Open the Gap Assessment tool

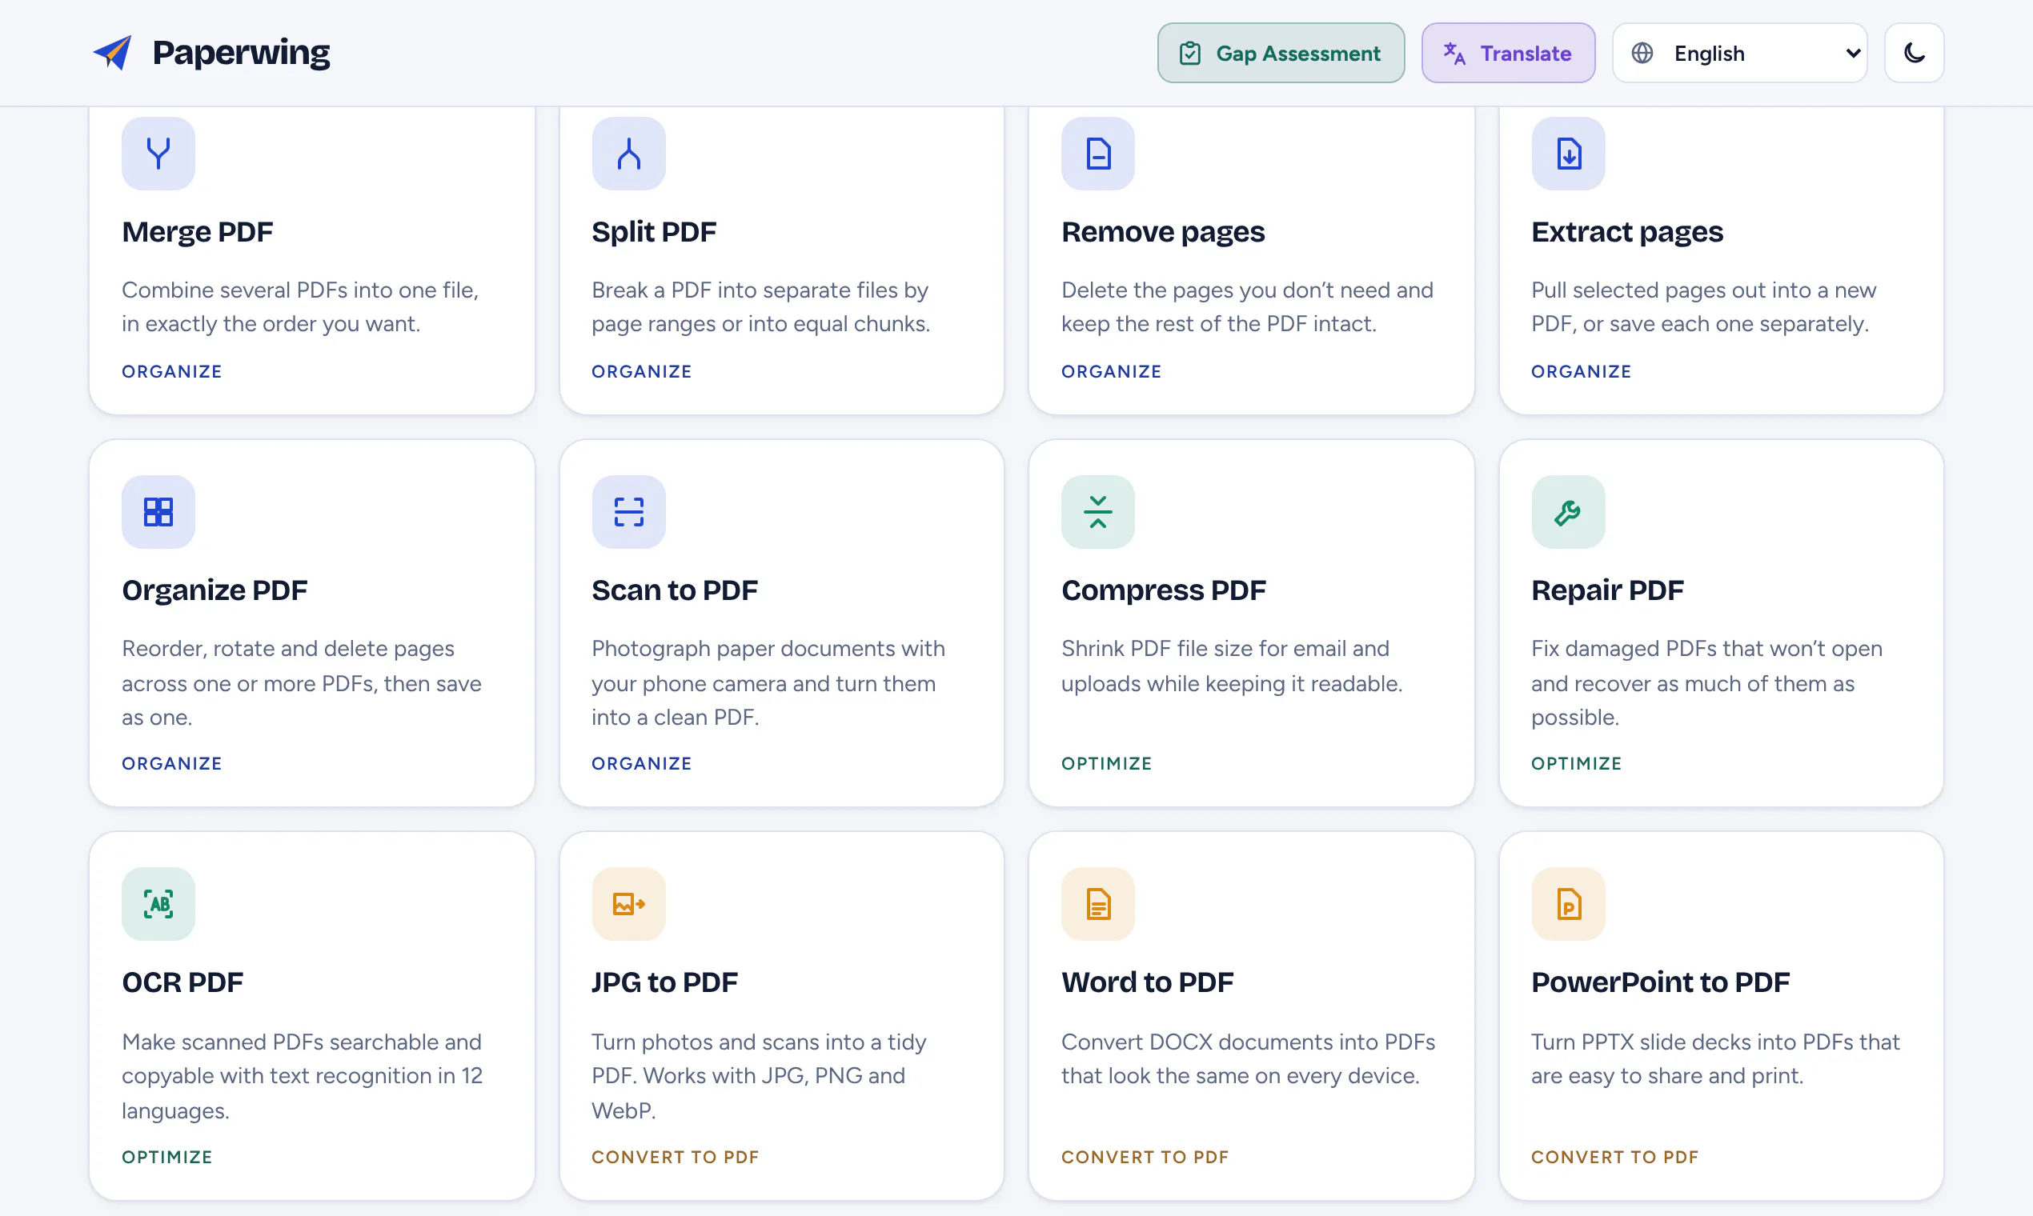[x=1281, y=54]
